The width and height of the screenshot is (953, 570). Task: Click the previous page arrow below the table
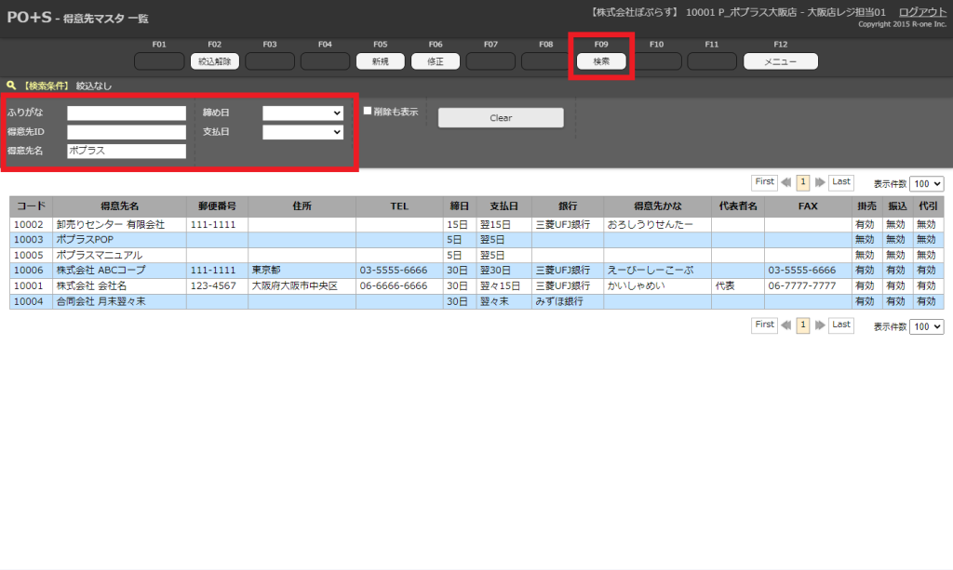click(x=786, y=325)
